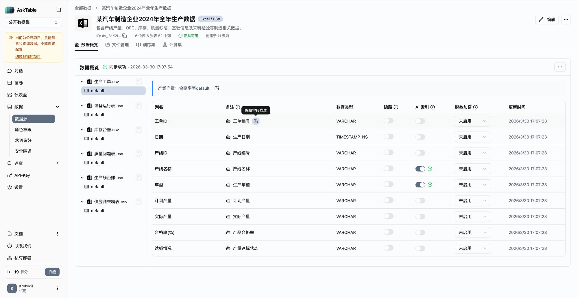578x298 pixels.
Task: Open 切换到我的项目 link
Action: pos(27,57)
